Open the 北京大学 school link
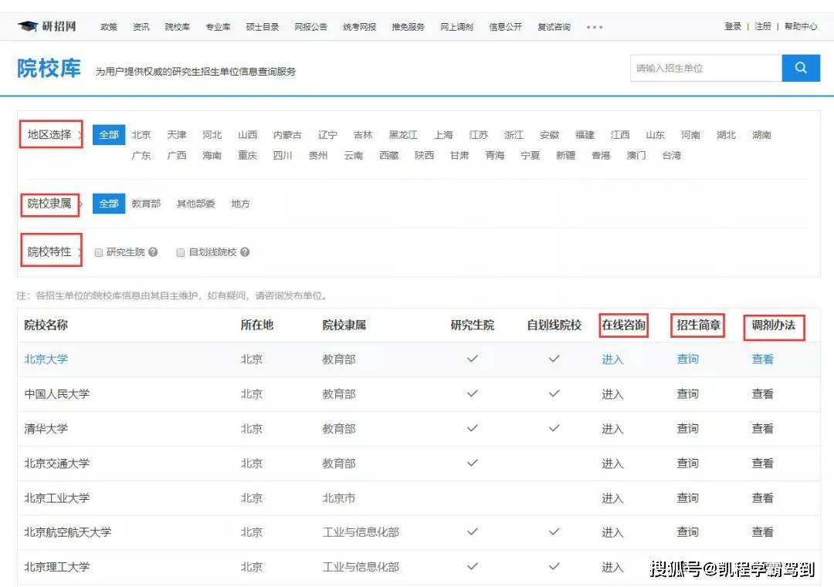The width and height of the screenshot is (834, 587). (46, 359)
